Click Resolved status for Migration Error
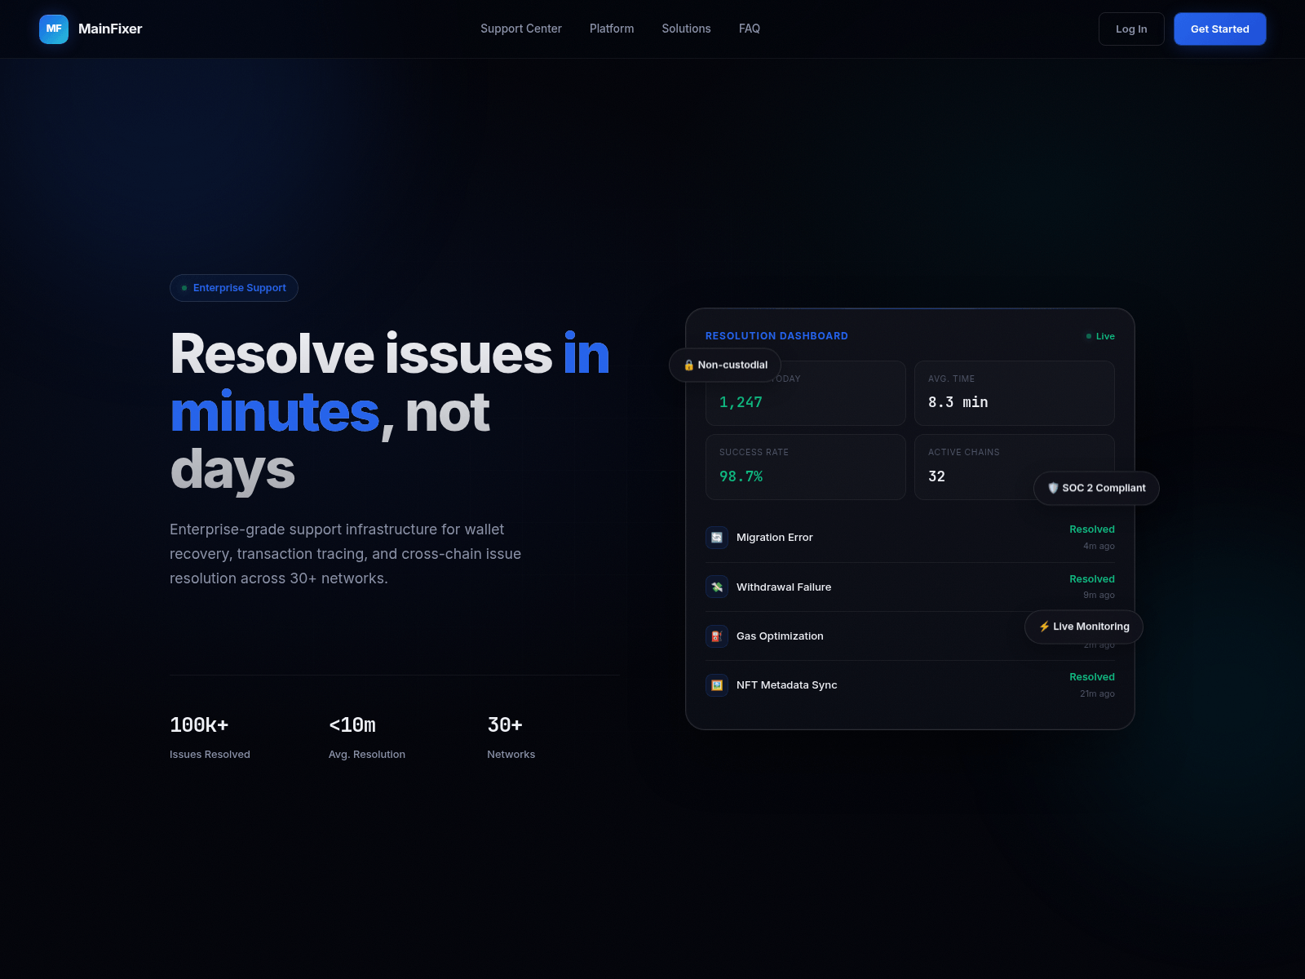The width and height of the screenshot is (1305, 979). 1092,529
